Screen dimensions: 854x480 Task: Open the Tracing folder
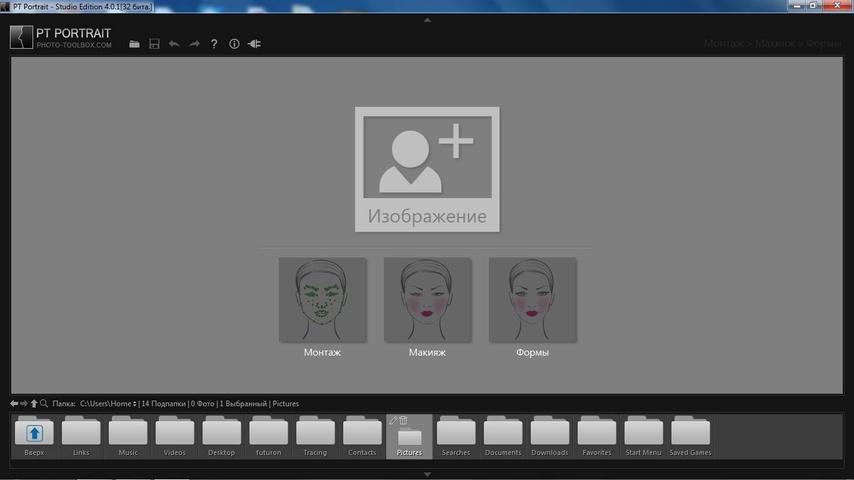[x=316, y=437]
